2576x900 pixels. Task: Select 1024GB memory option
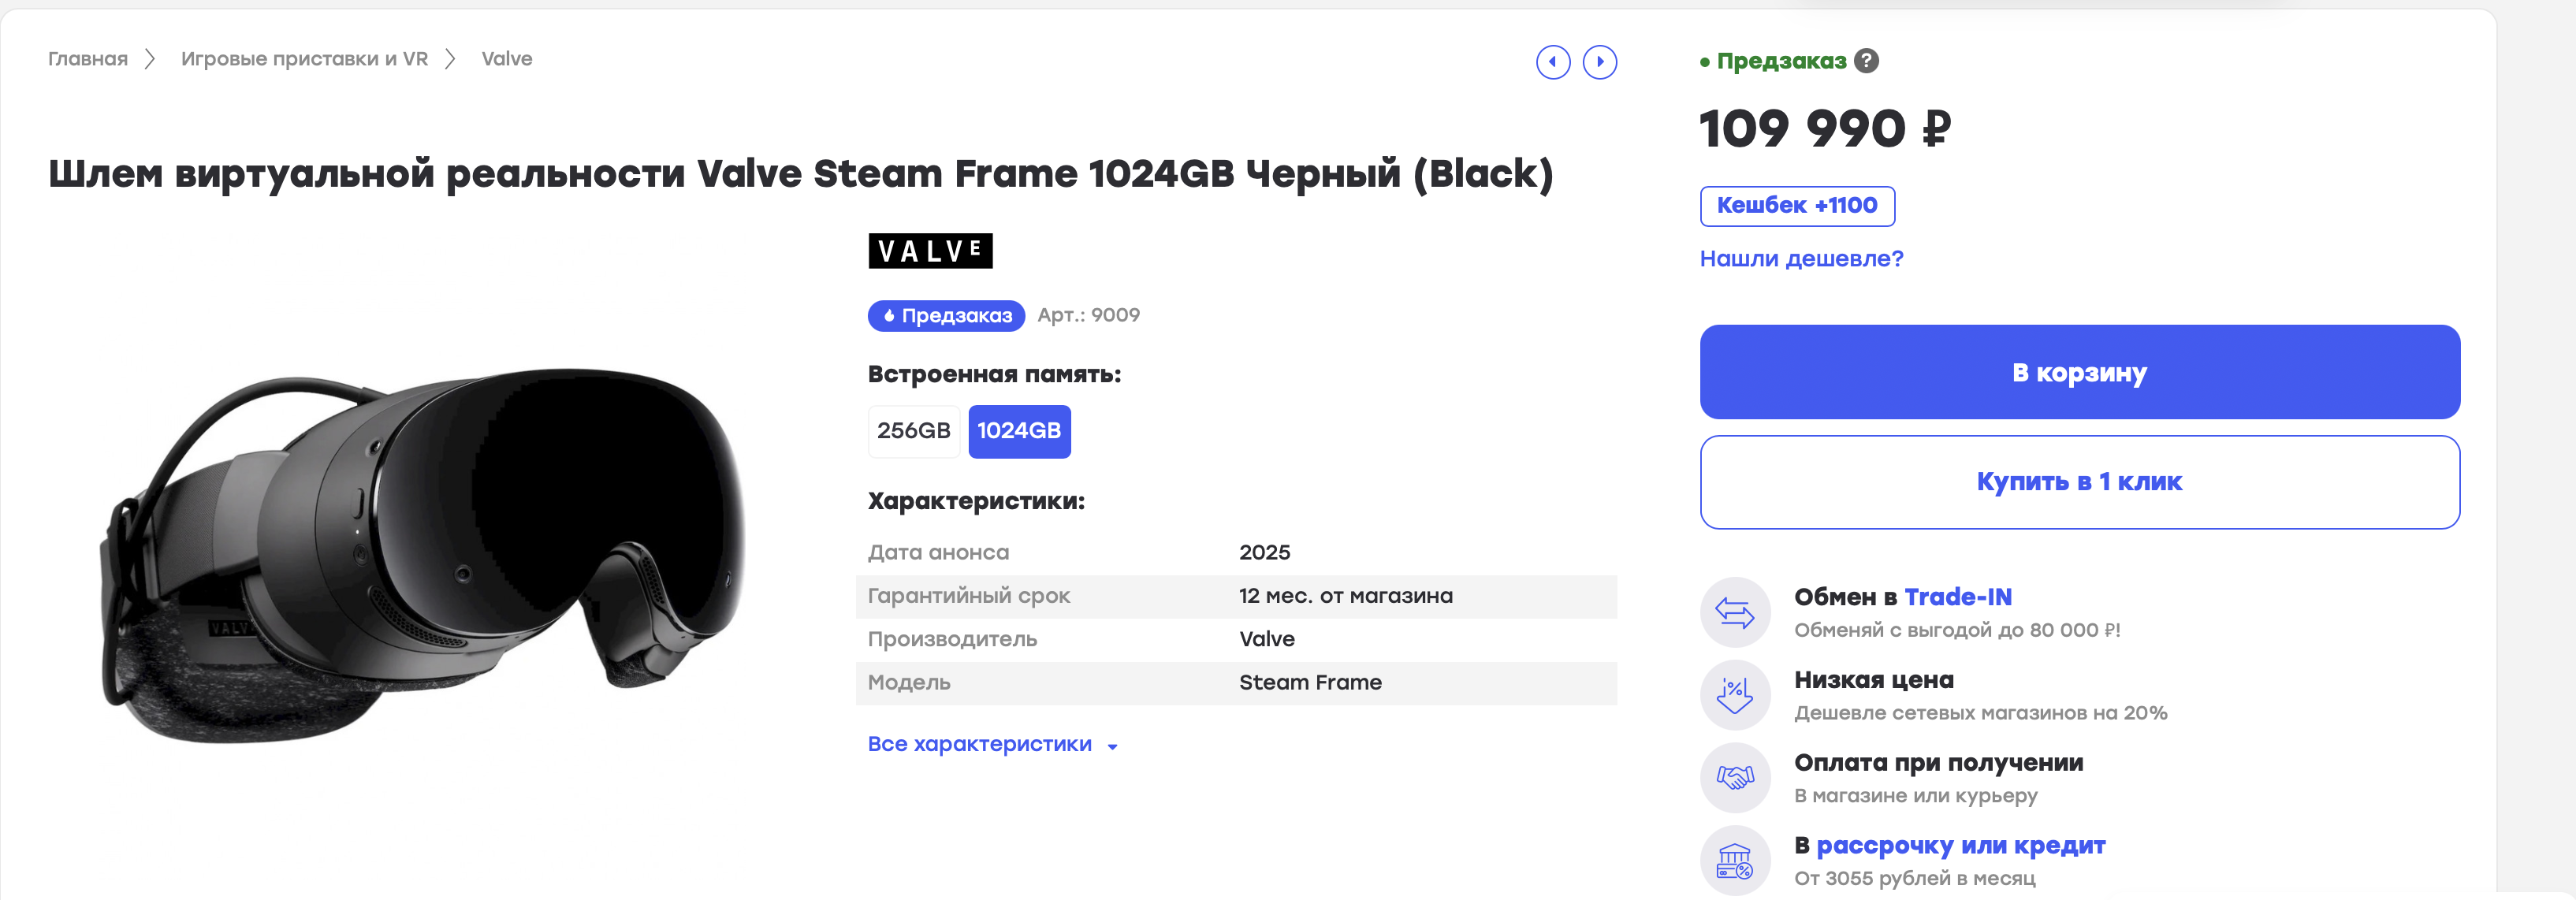click(x=1019, y=431)
